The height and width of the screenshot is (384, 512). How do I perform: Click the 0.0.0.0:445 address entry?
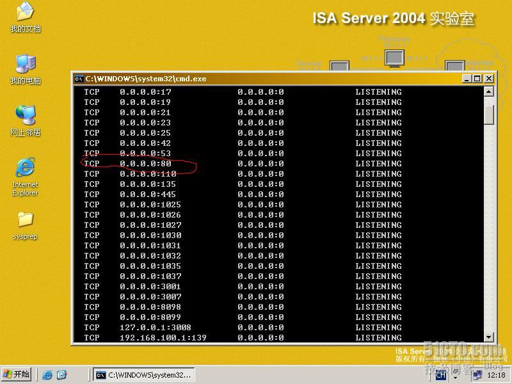(148, 194)
